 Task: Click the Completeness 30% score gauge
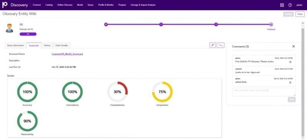[x=117, y=92]
